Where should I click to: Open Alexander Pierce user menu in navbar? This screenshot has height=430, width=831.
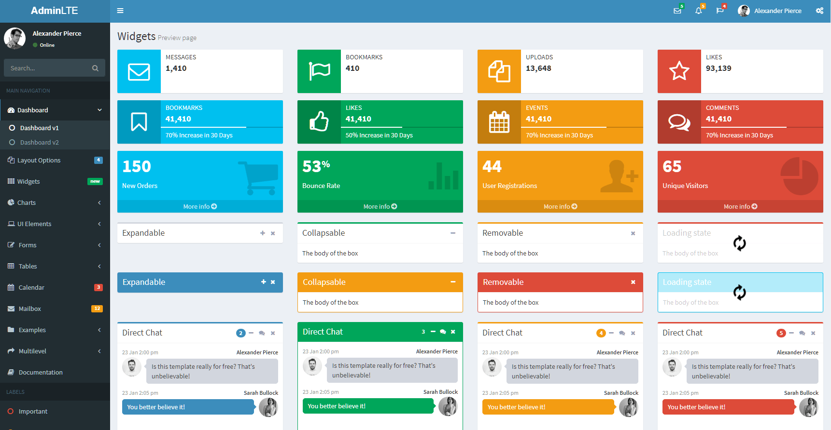[x=770, y=11]
